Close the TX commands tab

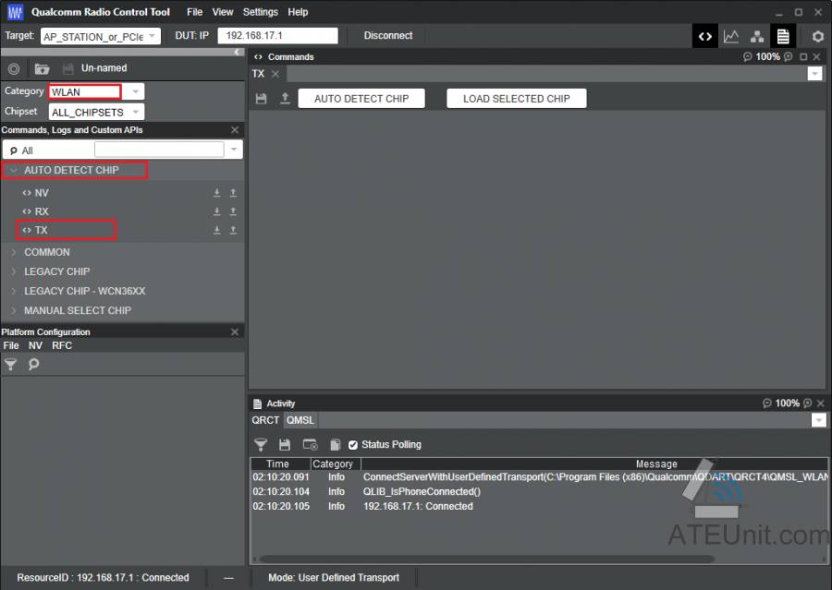tap(275, 74)
